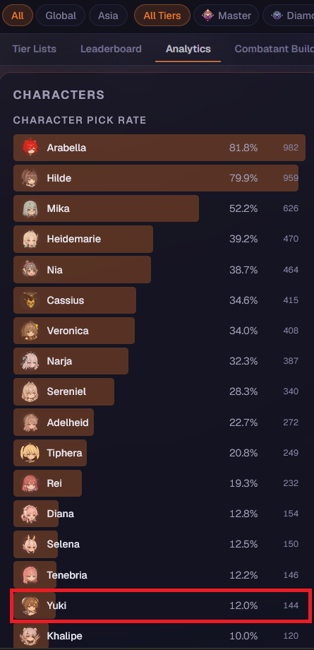Select Mika's avatar icon

(30, 208)
